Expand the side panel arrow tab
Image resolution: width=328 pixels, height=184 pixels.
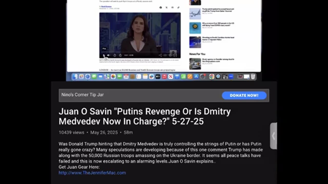tap(273, 136)
